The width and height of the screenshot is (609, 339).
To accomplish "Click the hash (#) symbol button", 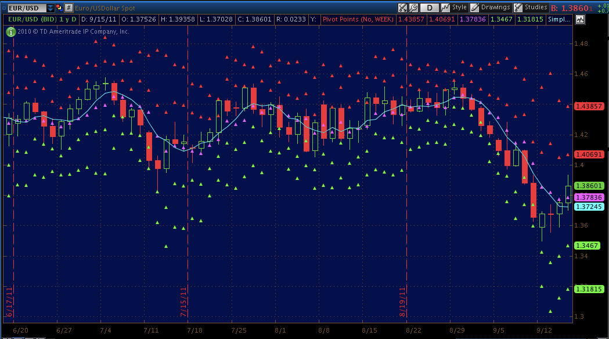I will point(69,8).
